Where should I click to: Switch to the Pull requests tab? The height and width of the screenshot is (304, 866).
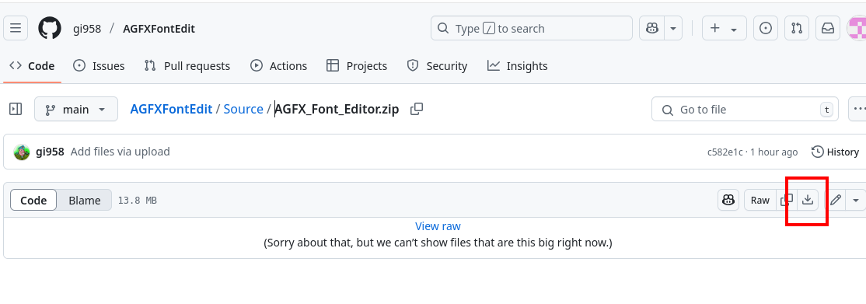[x=187, y=66]
